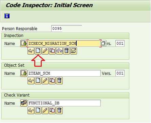Copy the Inspection using the copy icon

coord(52,51)
